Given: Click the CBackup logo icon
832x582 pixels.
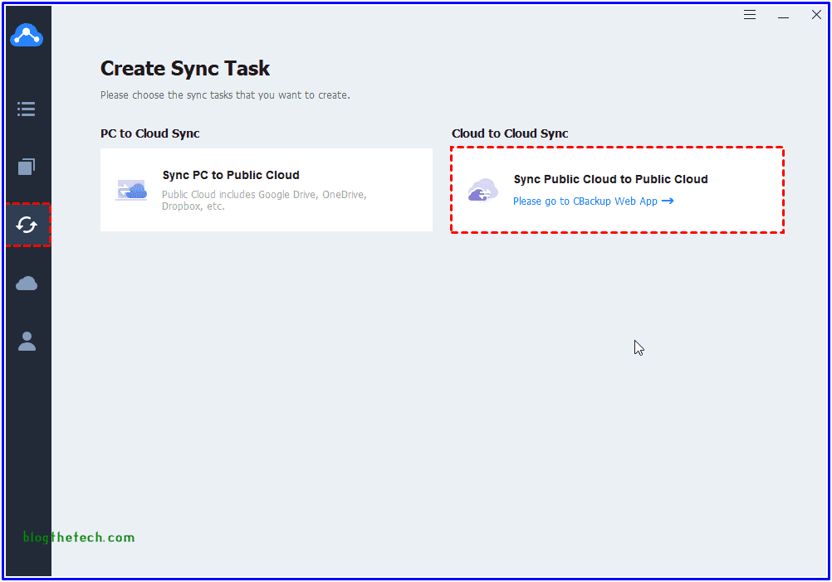Looking at the screenshot, I should [x=27, y=36].
